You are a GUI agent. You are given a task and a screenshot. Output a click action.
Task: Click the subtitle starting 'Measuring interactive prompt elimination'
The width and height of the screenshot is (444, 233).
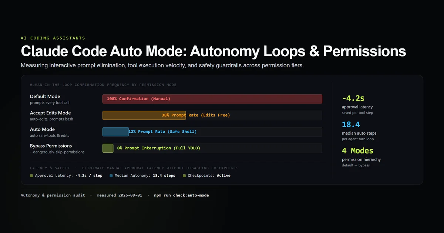(162, 65)
